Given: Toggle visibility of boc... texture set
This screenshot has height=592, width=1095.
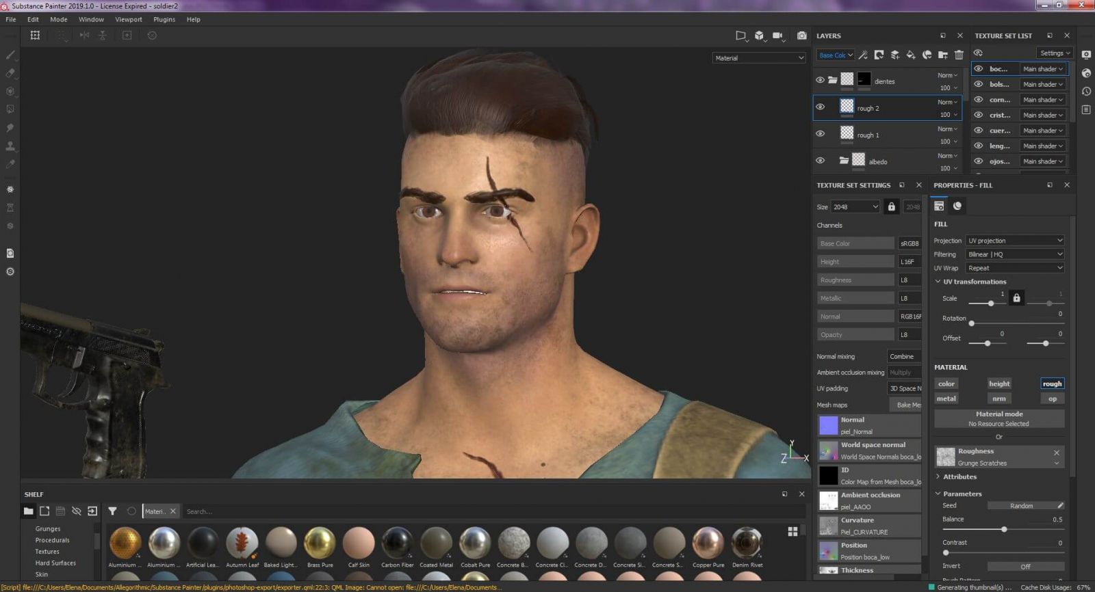Looking at the screenshot, I should click(x=979, y=68).
